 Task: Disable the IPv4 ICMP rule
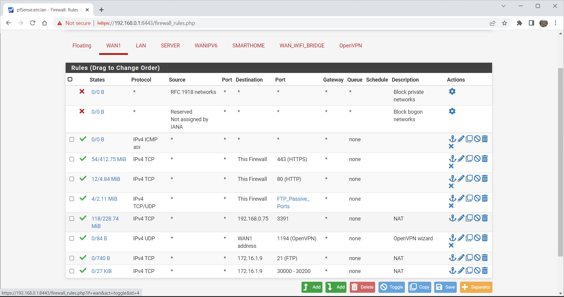pos(477,139)
